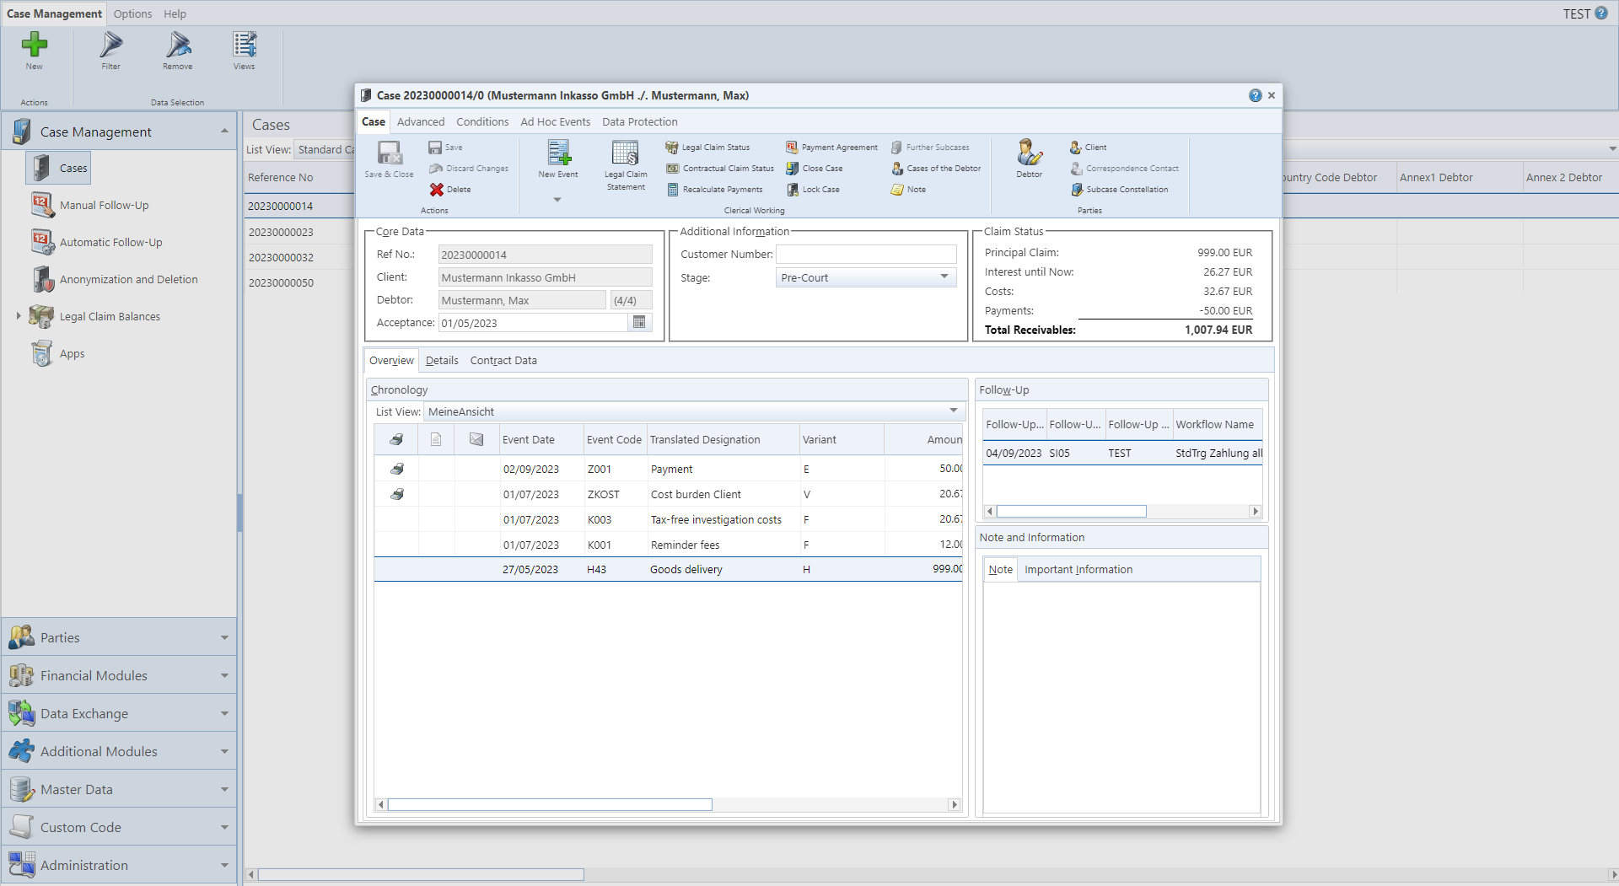Switch to the Contract Data tab
Image resolution: width=1619 pixels, height=886 pixels.
coord(503,361)
